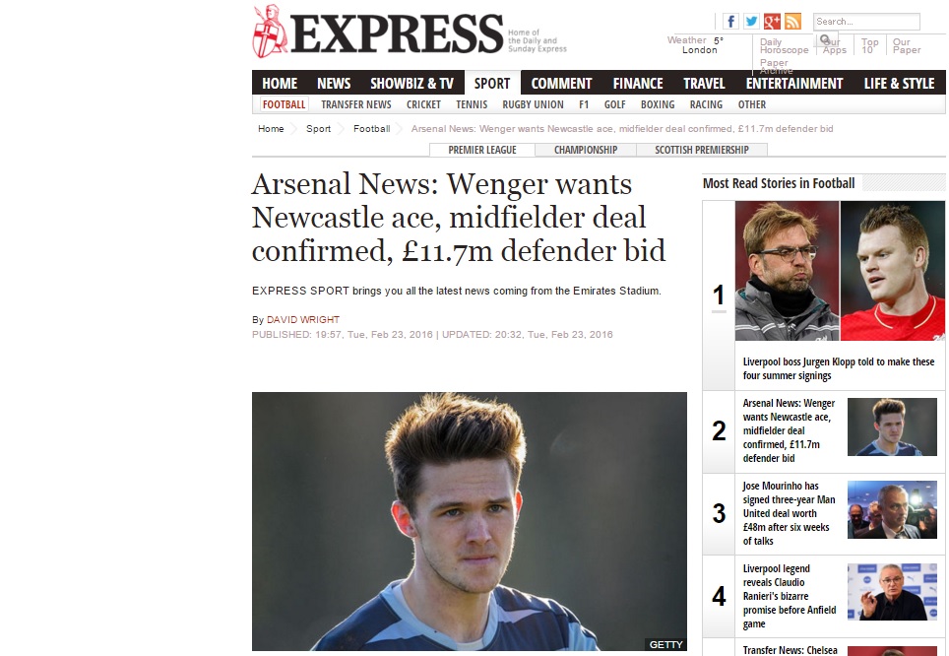Viewport: 949px width, 656px height.
Task: Click the Google Plus icon
Action: click(x=772, y=22)
